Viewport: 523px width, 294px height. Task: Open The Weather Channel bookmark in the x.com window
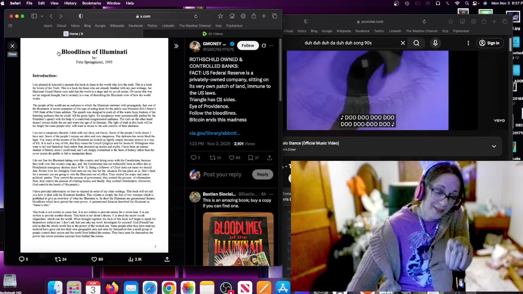195,26
